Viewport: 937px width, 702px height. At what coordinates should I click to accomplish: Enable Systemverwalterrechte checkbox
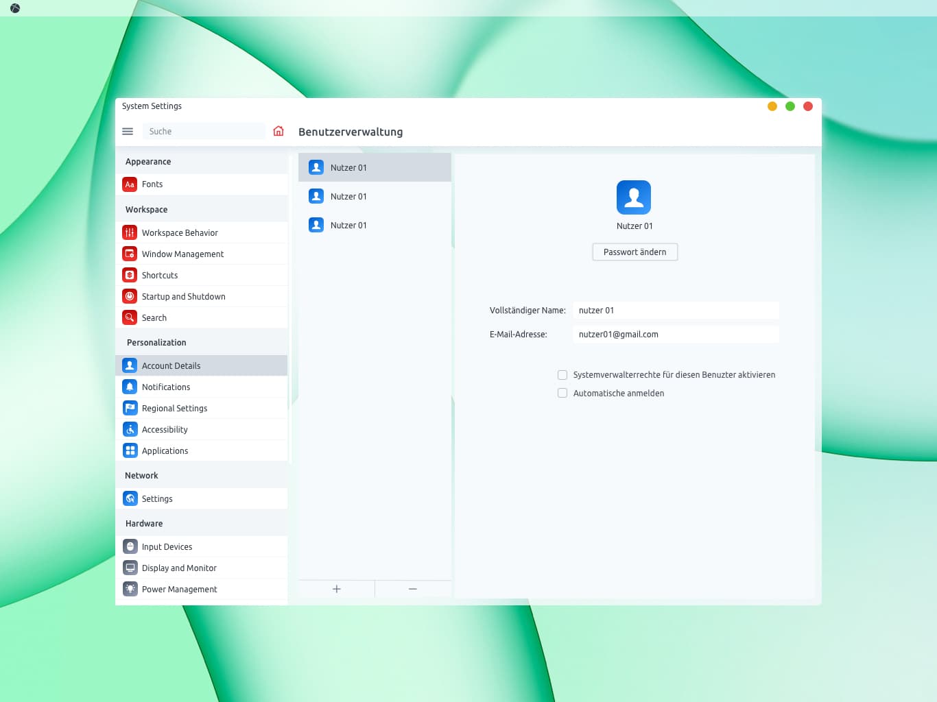pyautogui.click(x=562, y=375)
